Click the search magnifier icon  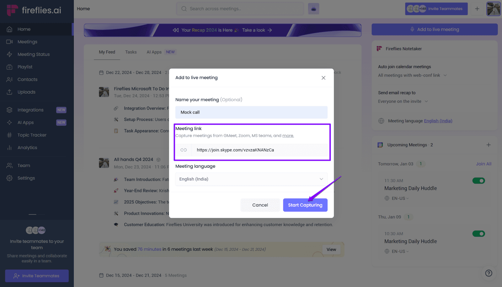tap(184, 9)
